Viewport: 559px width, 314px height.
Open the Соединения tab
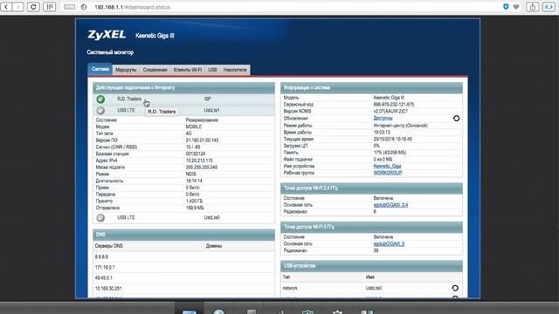click(155, 70)
